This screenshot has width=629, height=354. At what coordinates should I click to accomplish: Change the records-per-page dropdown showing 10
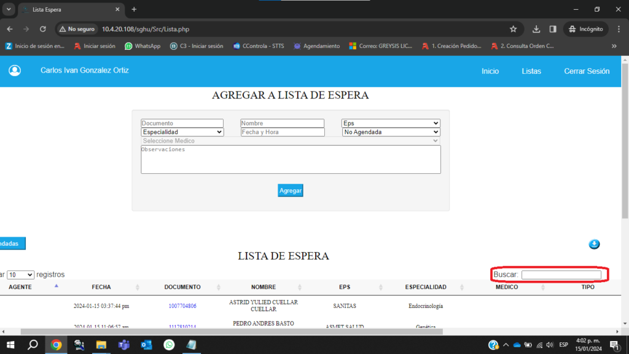click(x=21, y=275)
